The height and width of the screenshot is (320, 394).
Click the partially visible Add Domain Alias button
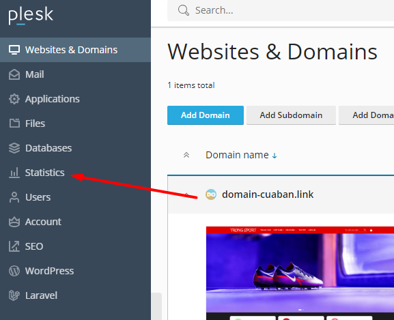pos(367,115)
